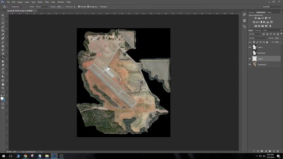Hide Layer 2 using its eye icon
Screen dimensions: 283x159
pyautogui.click(x=250, y=59)
